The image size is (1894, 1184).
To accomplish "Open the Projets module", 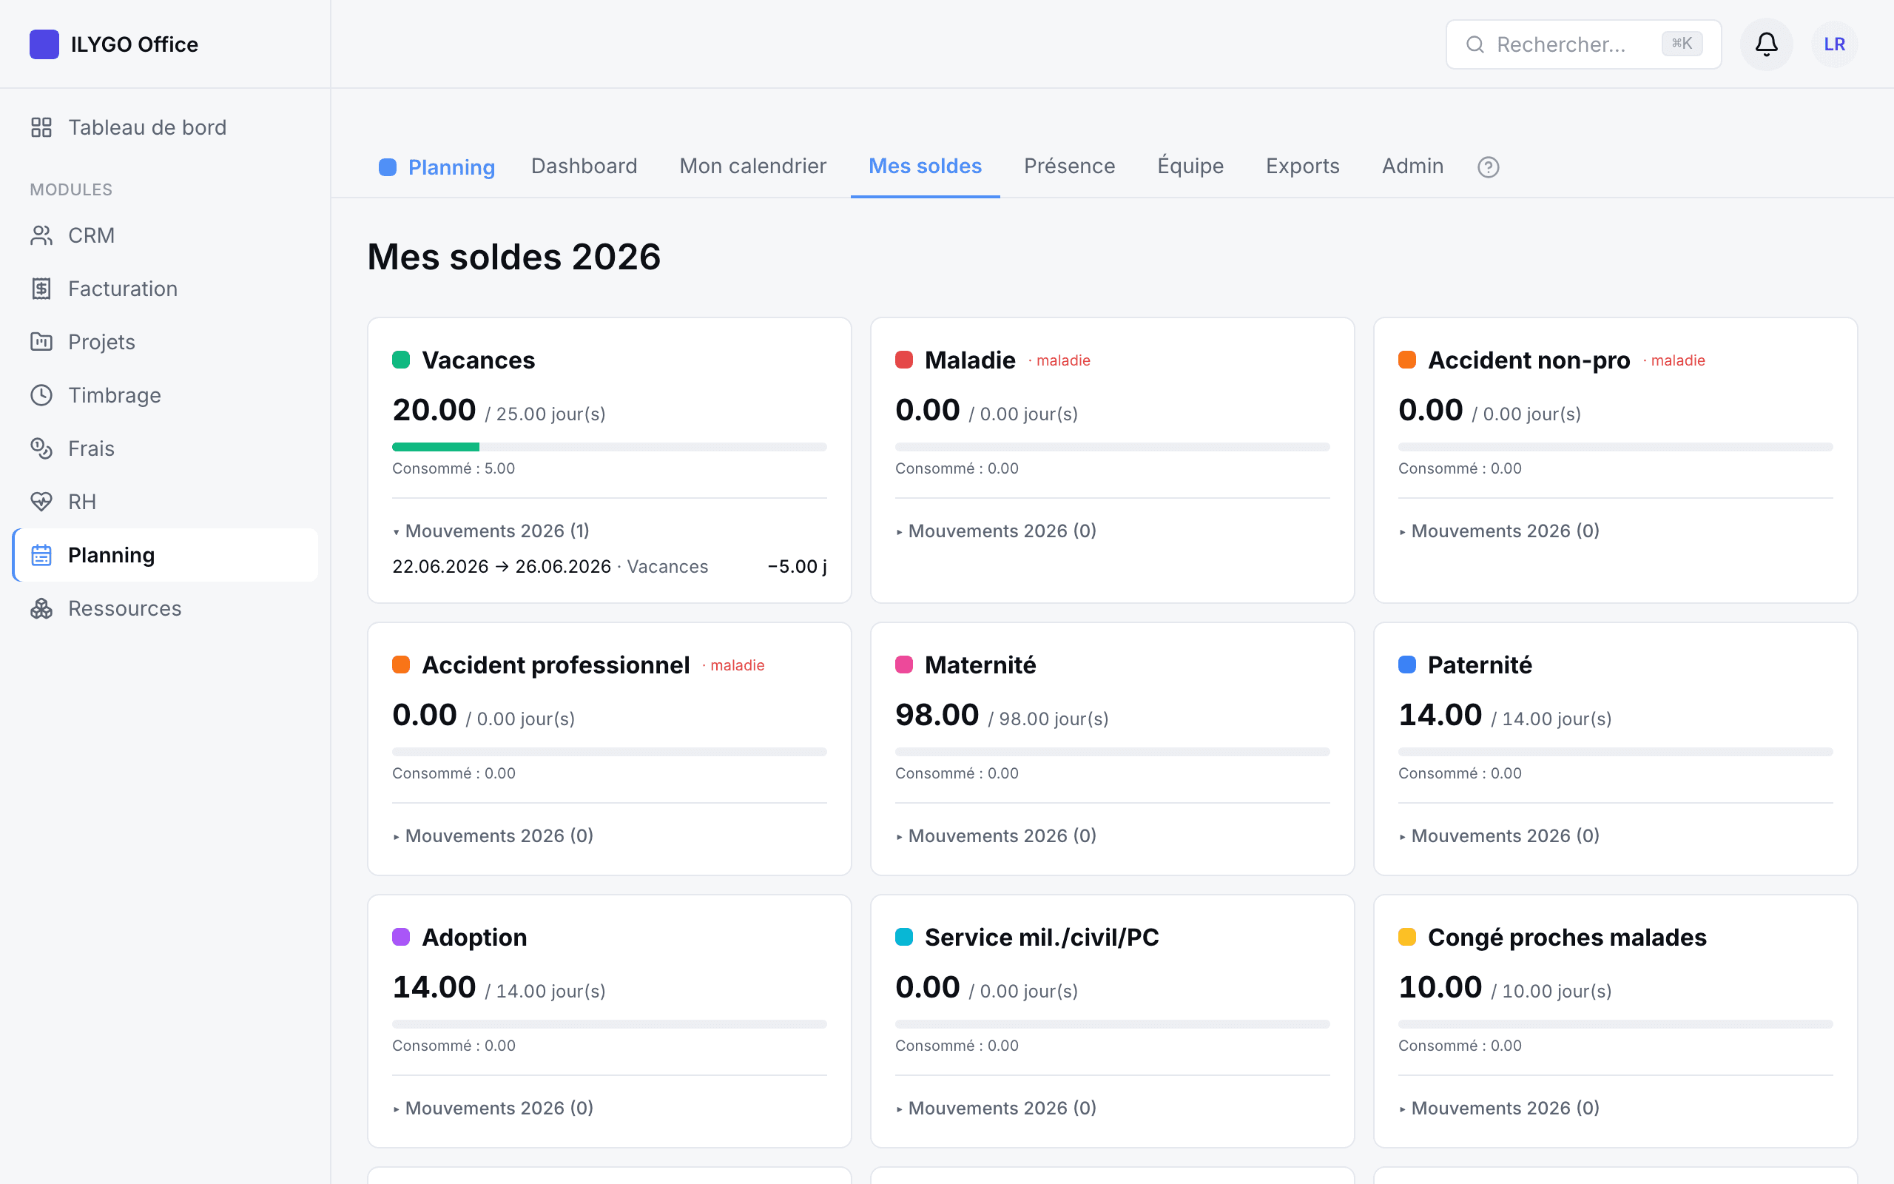I will click(165, 342).
